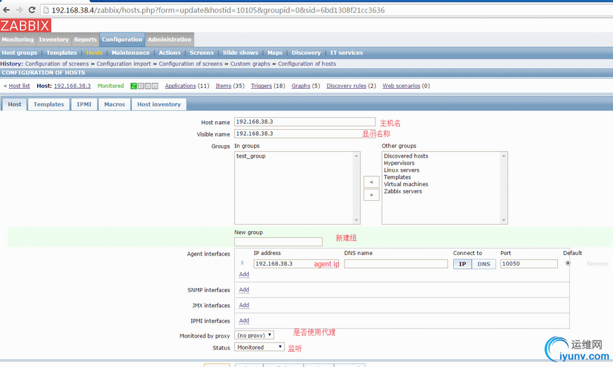Move selected group right with » button
This screenshot has width=613, height=367.
[x=372, y=195]
